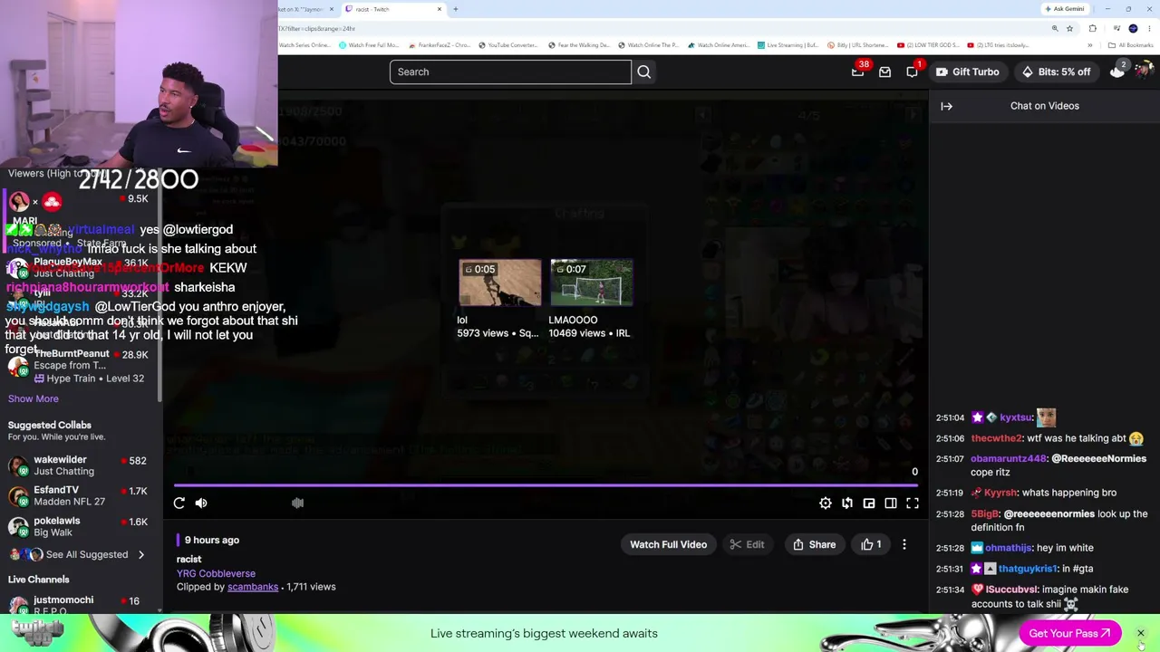Screen dimensions: 1160x652
Task: Open the player settings gear
Action: point(826,503)
